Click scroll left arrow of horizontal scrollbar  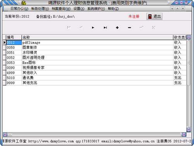point(5,134)
